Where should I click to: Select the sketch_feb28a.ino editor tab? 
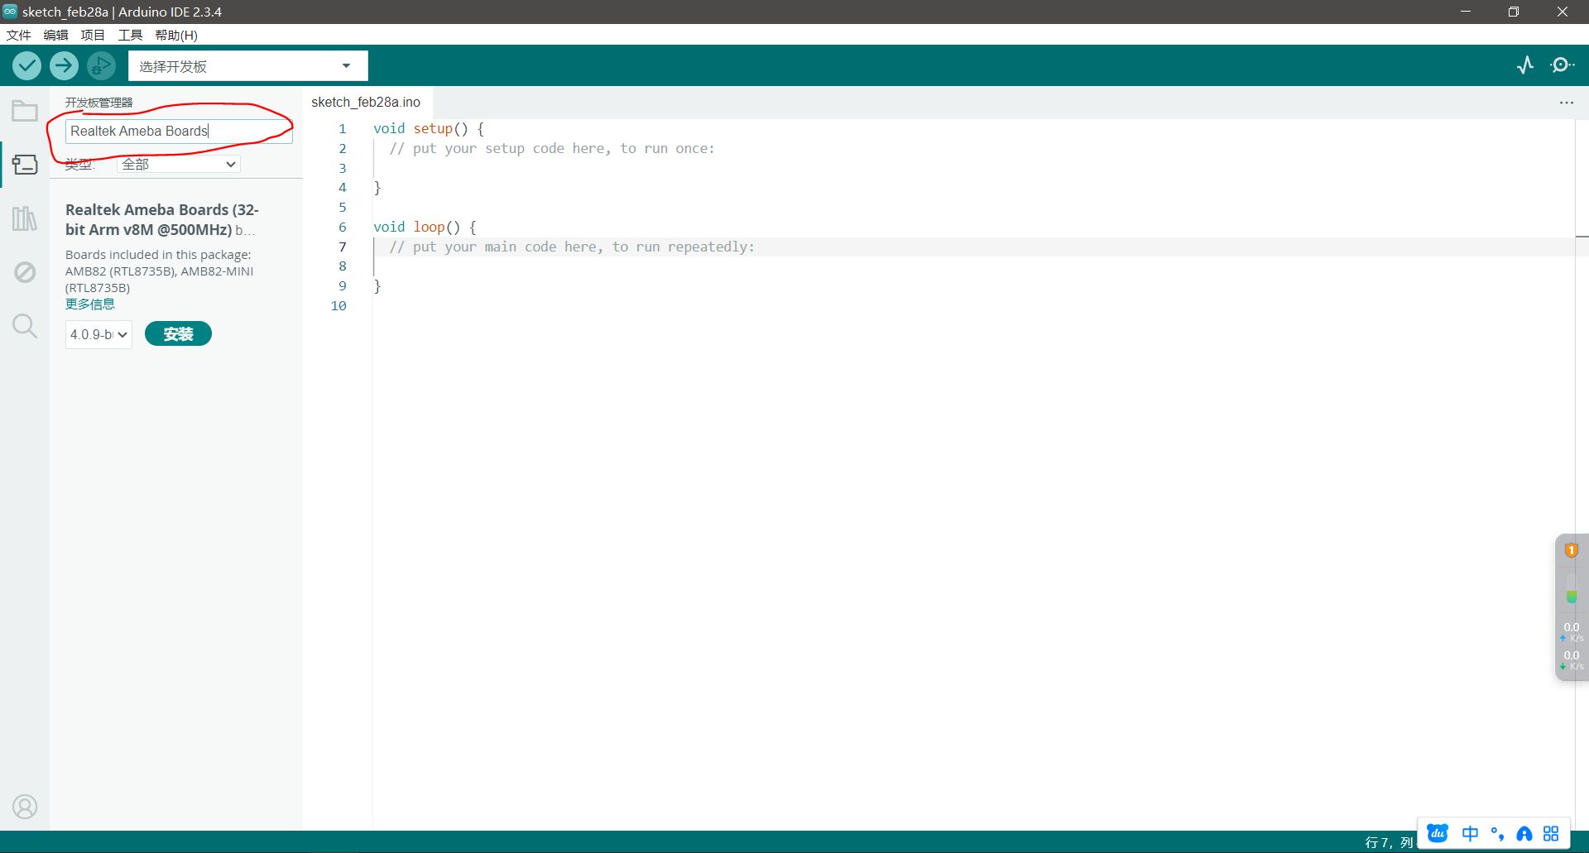(x=366, y=103)
